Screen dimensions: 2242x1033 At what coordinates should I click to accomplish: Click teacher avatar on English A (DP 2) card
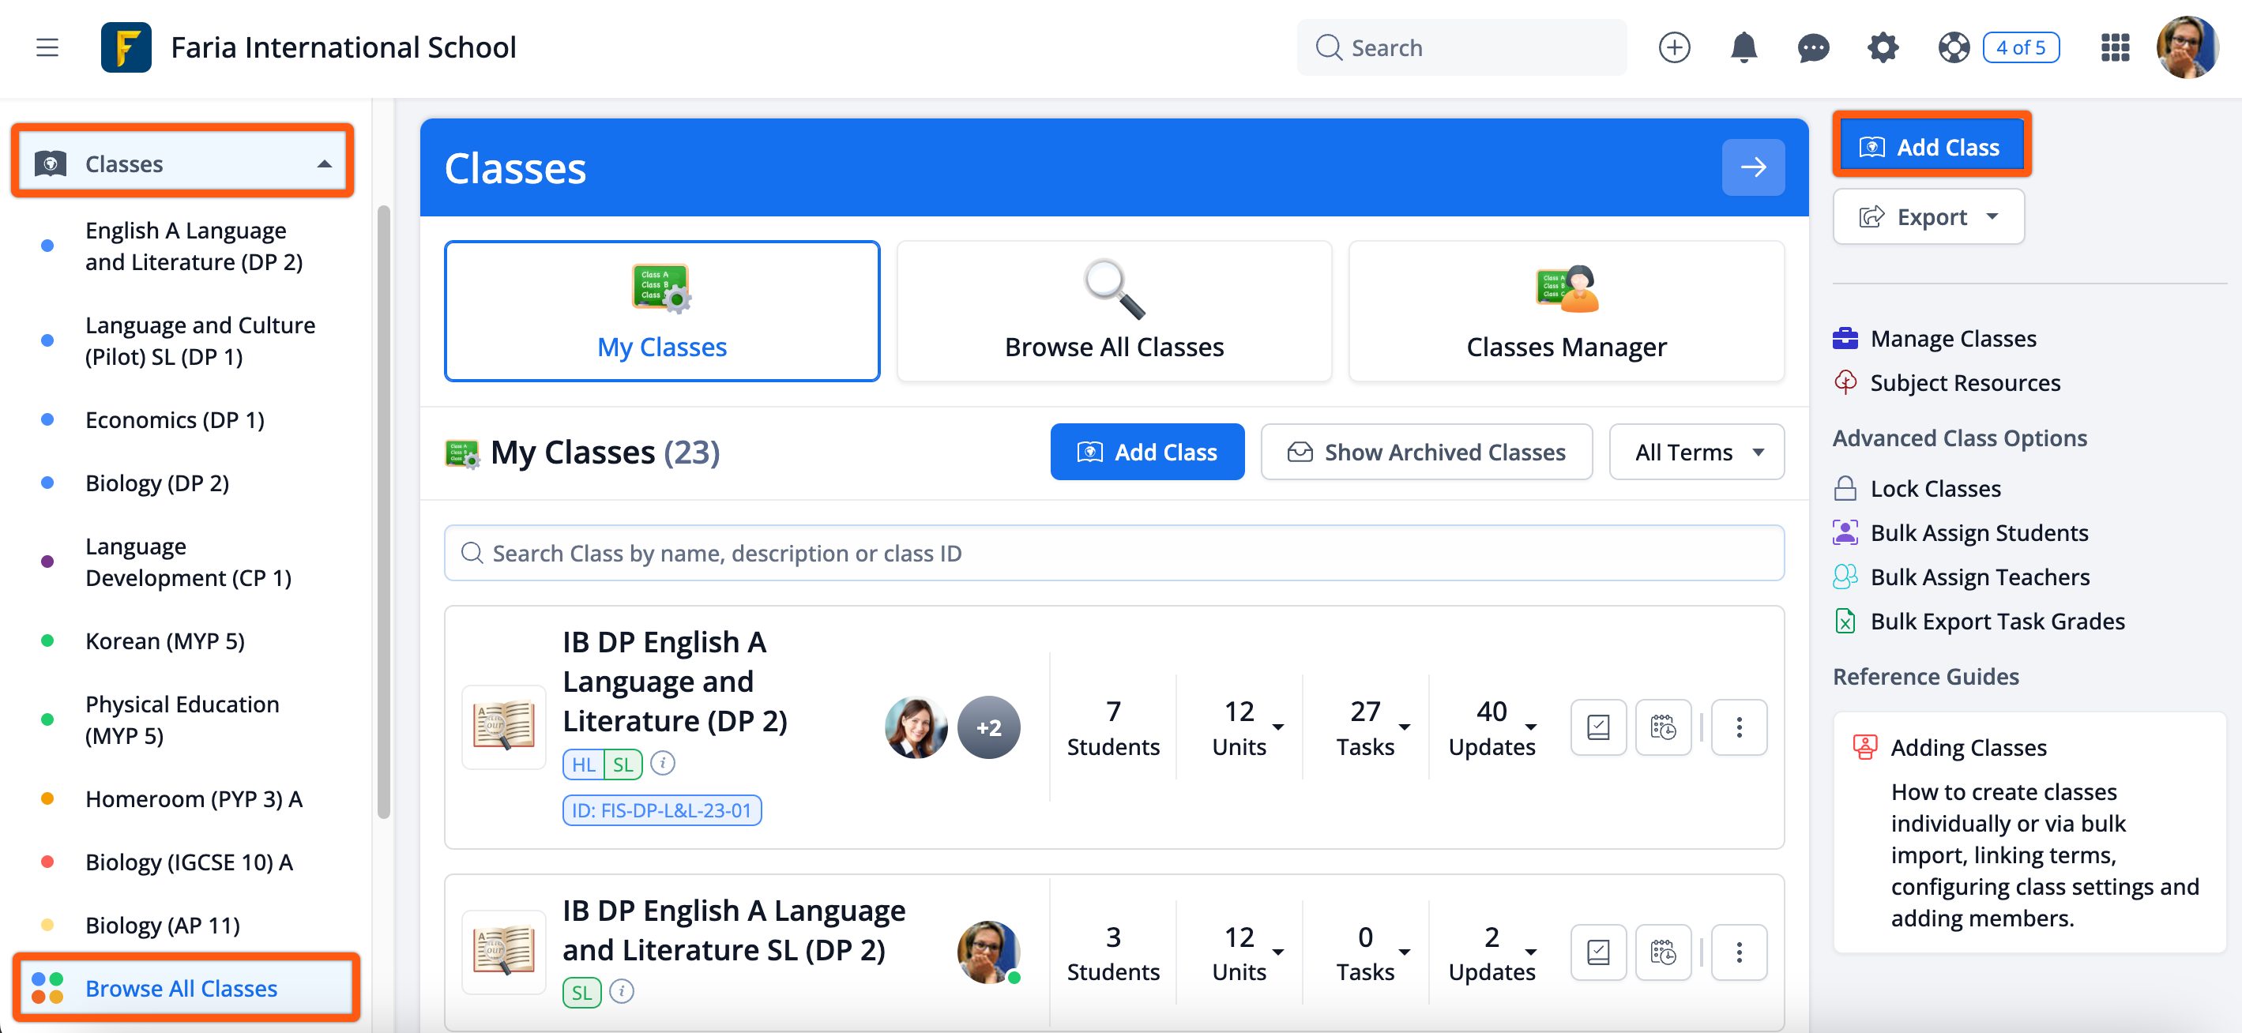[x=916, y=727]
